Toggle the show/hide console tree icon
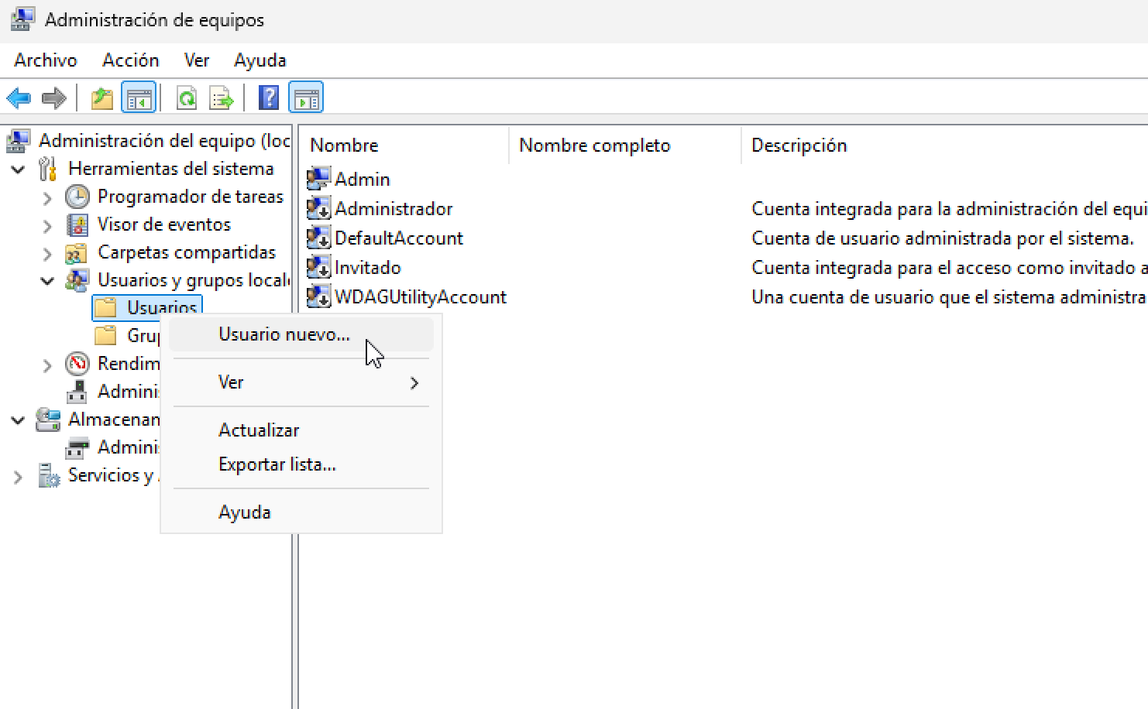The width and height of the screenshot is (1148, 709). click(x=139, y=98)
